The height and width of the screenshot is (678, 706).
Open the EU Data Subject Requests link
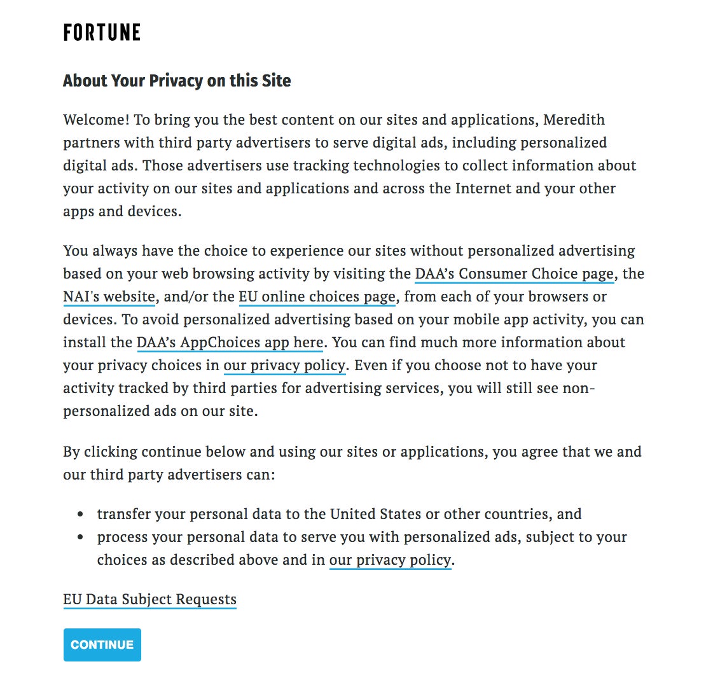[x=149, y=600]
